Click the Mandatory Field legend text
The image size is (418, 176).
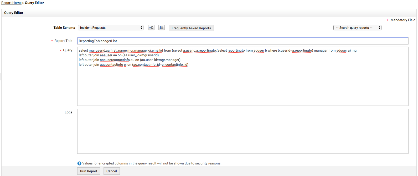click(x=403, y=20)
